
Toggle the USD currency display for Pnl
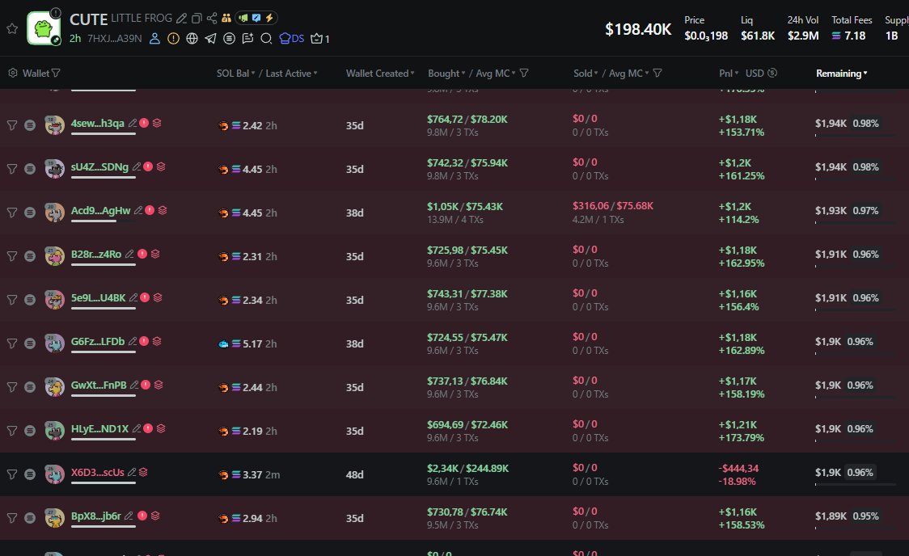[x=761, y=73]
